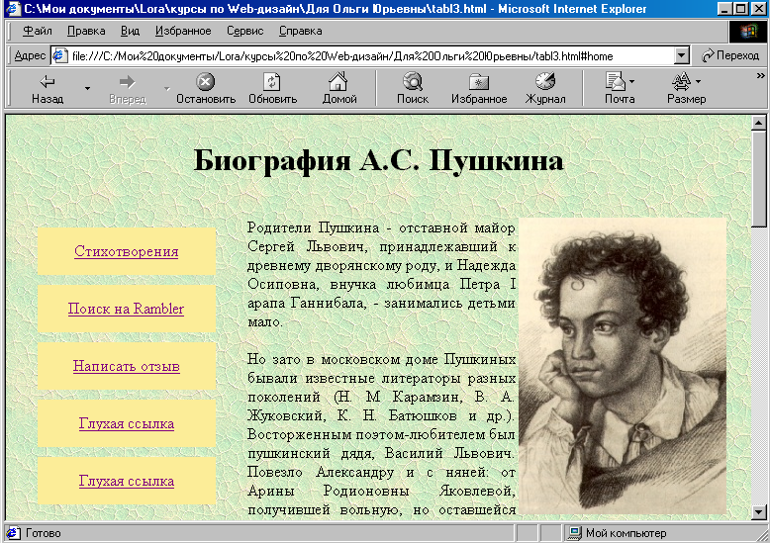Click the IE page icon in status bar
The image size is (770, 543).
pyautogui.click(x=13, y=533)
